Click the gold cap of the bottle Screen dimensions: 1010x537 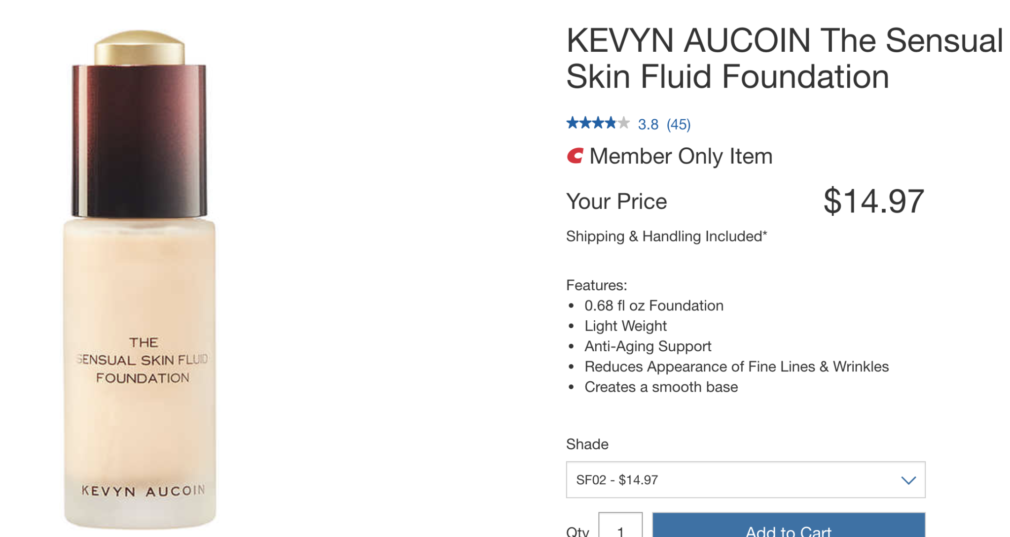[x=140, y=48]
